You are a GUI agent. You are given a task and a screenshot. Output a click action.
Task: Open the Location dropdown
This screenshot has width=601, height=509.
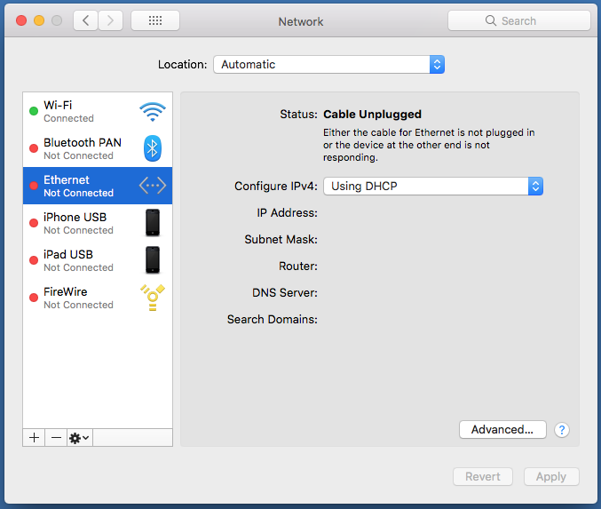point(328,65)
